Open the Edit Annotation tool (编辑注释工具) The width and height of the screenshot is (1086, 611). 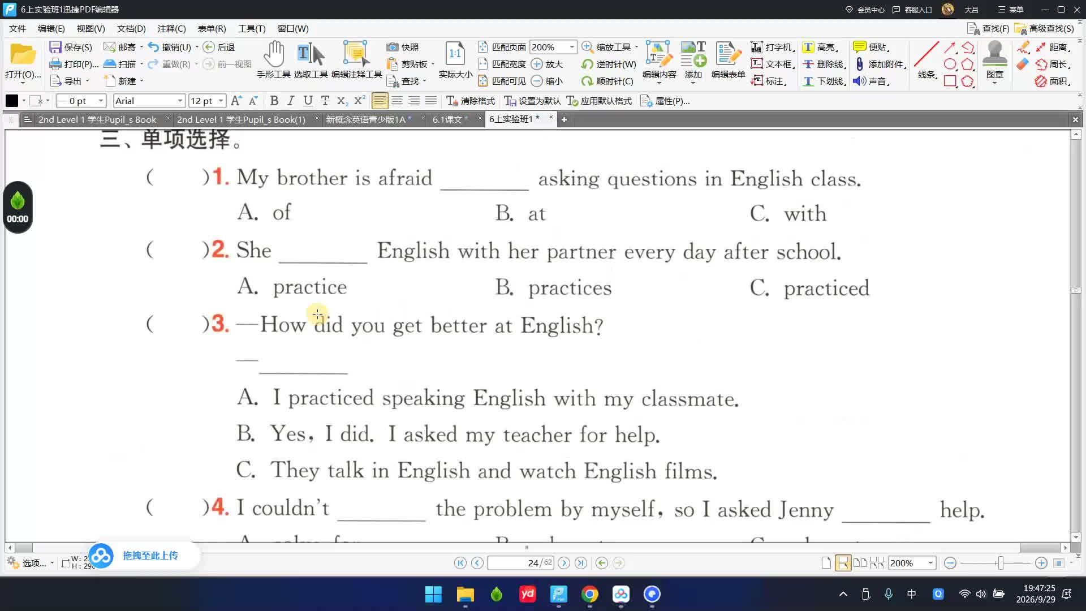point(356,59)
